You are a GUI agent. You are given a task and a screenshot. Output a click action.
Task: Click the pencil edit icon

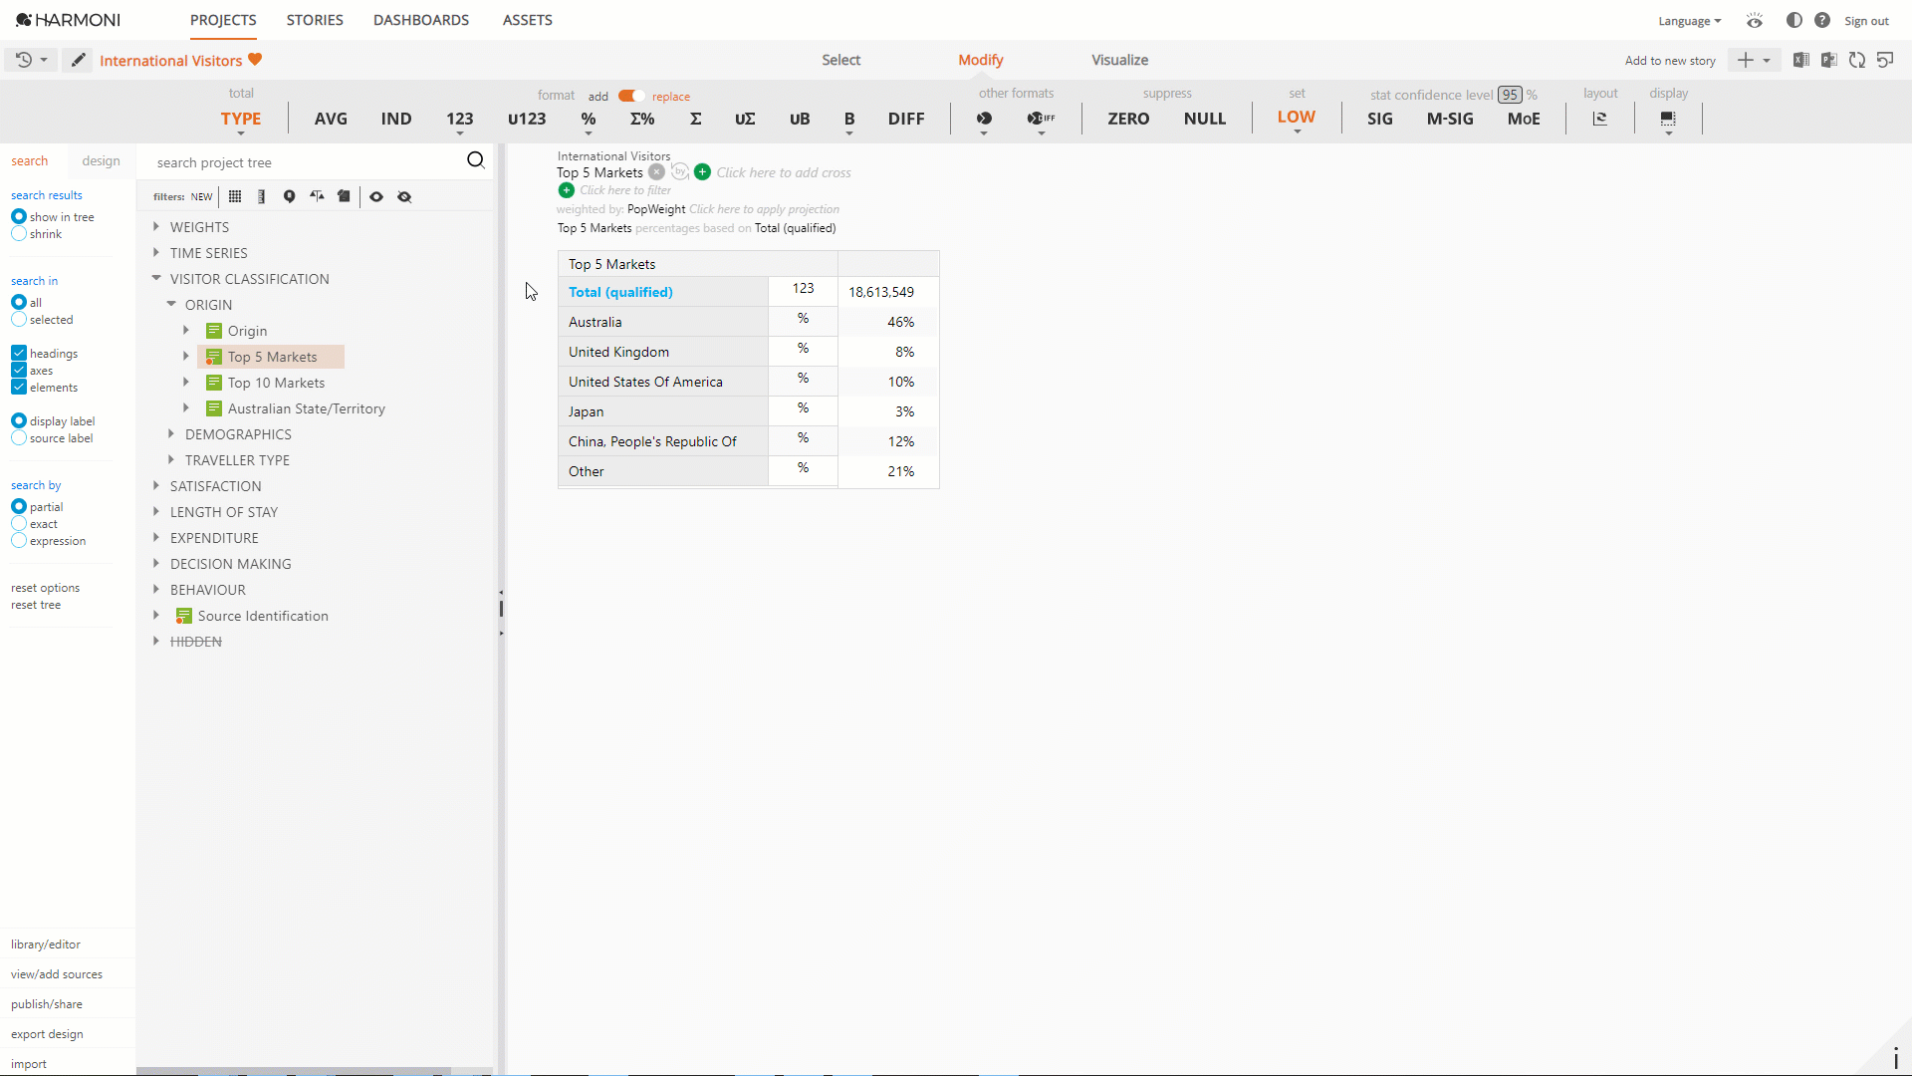pos(78,60)
